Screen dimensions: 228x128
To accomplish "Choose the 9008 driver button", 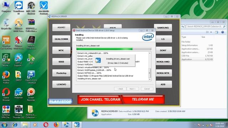I will [x=61, y=62].
